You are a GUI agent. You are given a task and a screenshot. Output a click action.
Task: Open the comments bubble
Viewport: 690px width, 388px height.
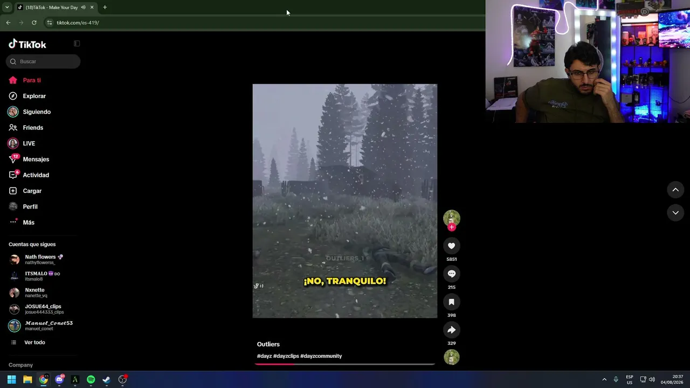click(x=452, y=274)
